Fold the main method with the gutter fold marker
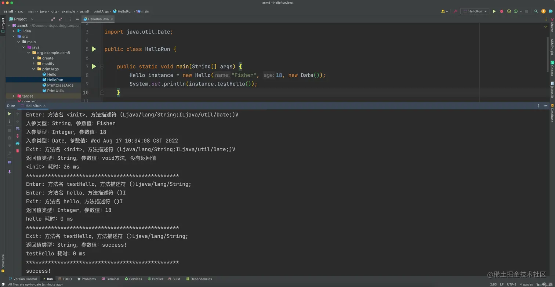This screenshot has height=287, width=555. coord(102,66)
